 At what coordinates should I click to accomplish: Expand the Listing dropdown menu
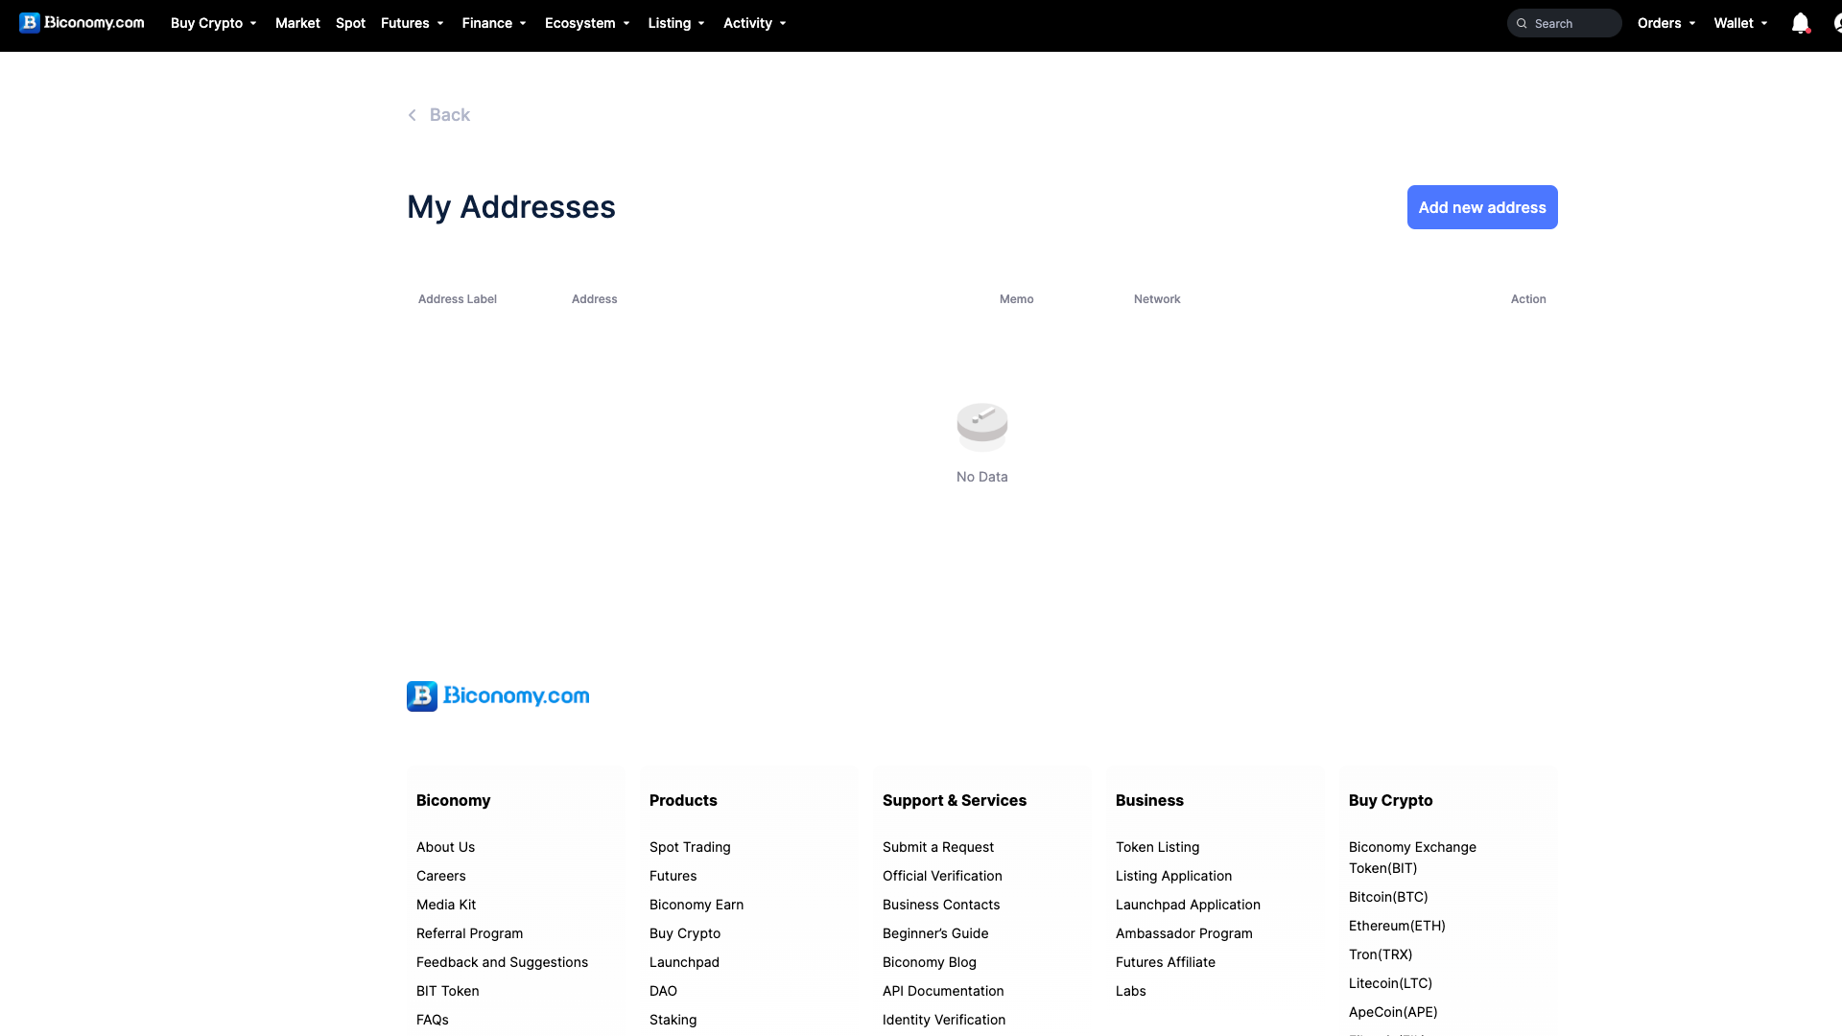click(676, 23)
